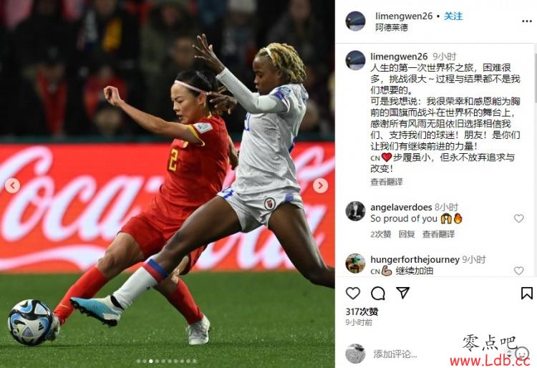Follow limengwen26 via 关注 button
Screen dimensions: 537x368
(x=453, y=16)
